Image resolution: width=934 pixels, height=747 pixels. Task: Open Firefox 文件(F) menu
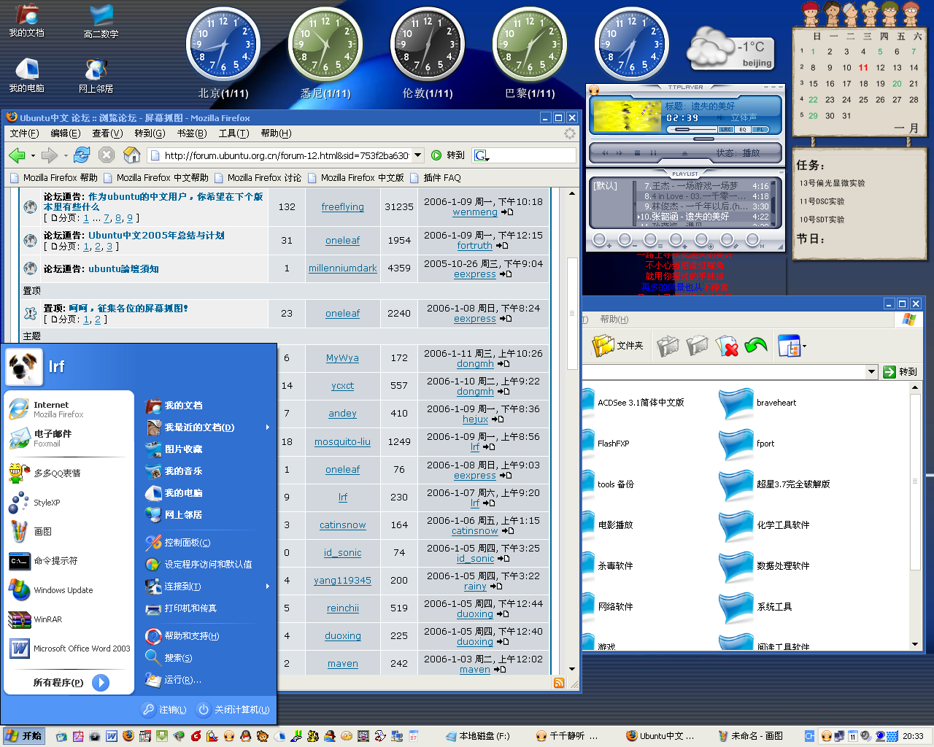click(x=24, y=133)
